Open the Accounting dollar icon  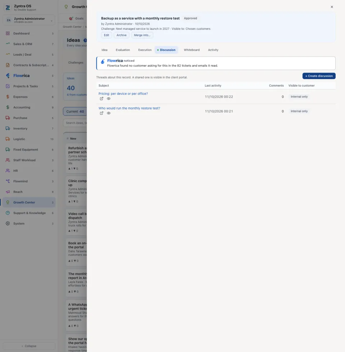coord(8,107)
